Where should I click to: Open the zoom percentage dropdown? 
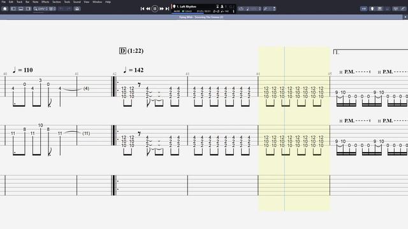point(43,8)
